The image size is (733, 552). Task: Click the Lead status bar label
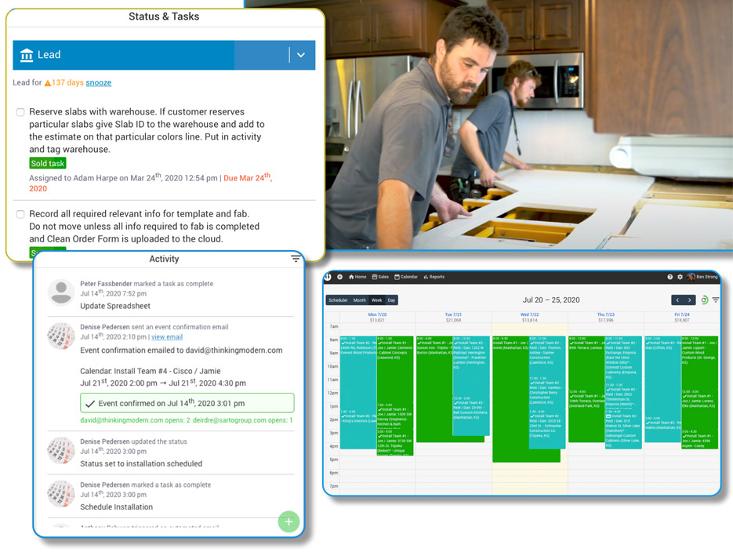pyautogui.click(x=49, y=55)
